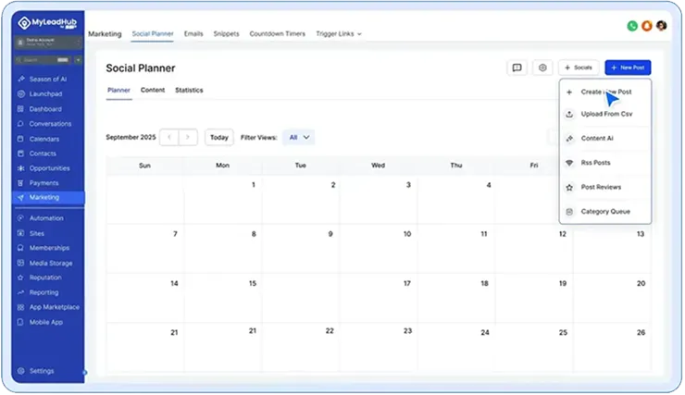Open Post Reviews menu option
Image resolution: width=685 pixels, height=395 pixels.
click(605, 187)
